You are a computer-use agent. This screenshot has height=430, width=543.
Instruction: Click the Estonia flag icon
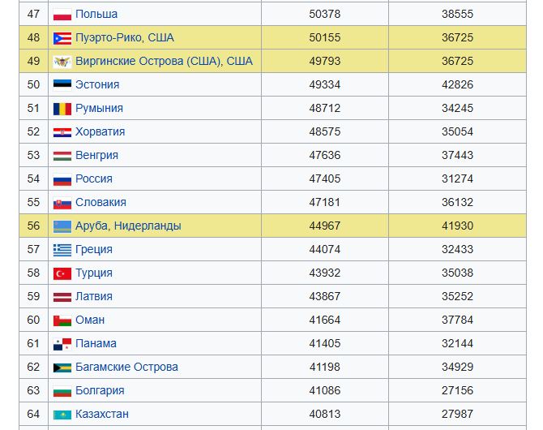62,85
